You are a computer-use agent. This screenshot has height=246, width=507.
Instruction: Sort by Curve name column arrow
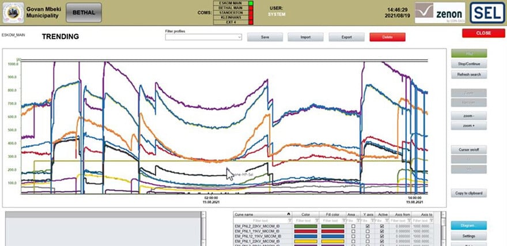(x=289, y=214)
